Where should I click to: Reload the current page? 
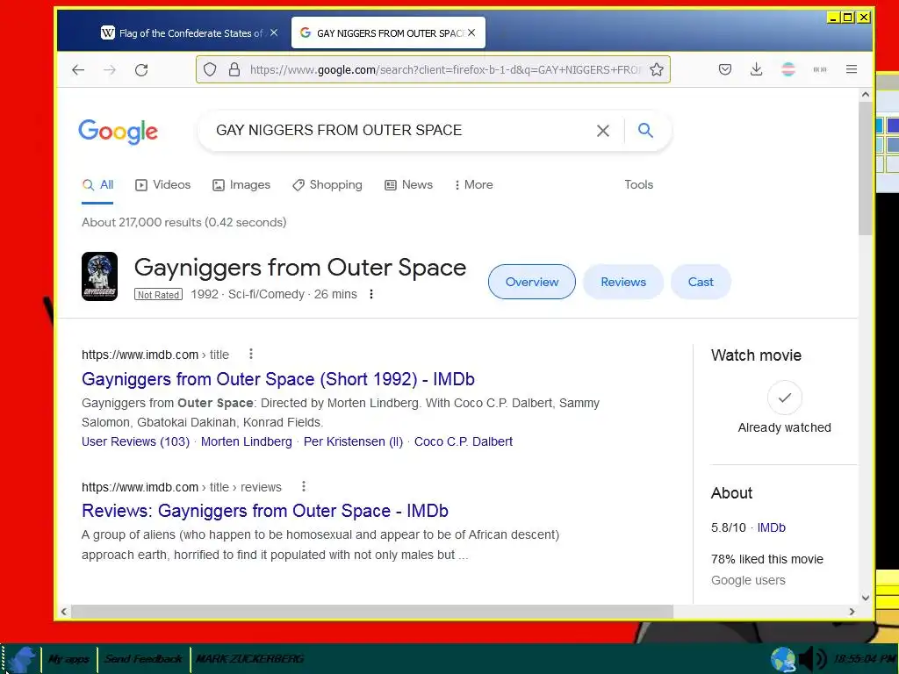(x=141, y=70)
